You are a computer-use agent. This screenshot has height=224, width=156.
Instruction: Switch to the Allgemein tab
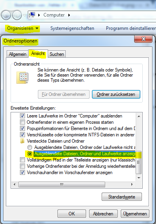18,54
